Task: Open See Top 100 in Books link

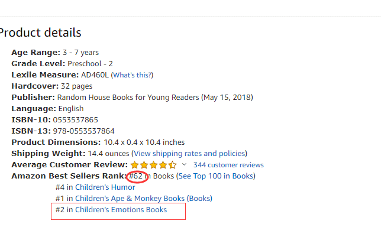Action: [x=216, y=176]
